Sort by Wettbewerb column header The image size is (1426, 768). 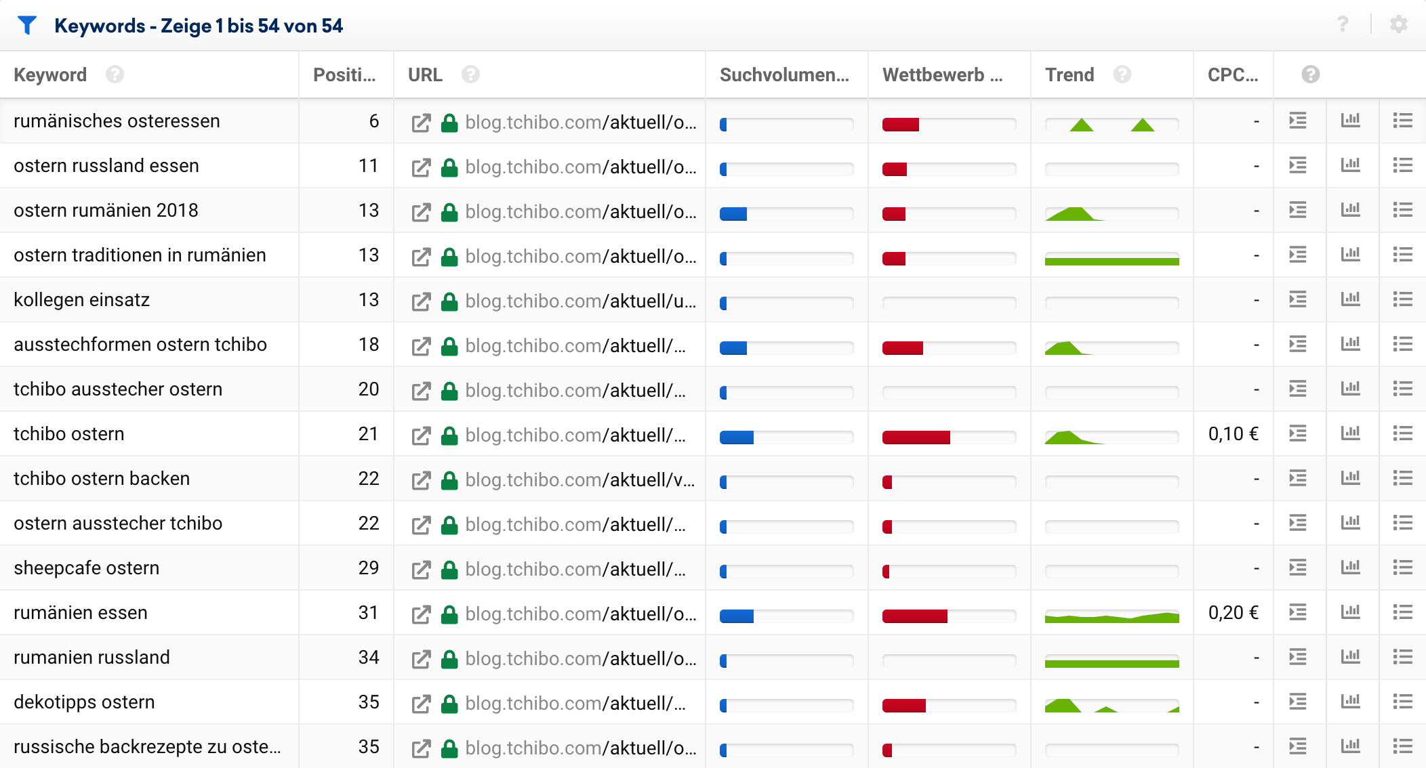pos(942,74)
